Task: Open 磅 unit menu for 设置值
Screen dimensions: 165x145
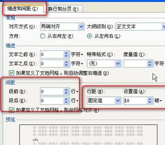Action: tap(158, 101)
